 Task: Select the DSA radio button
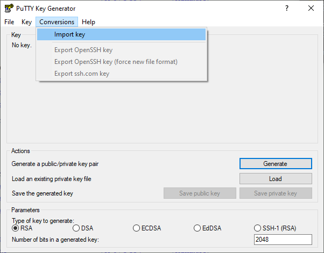(83, 228)
